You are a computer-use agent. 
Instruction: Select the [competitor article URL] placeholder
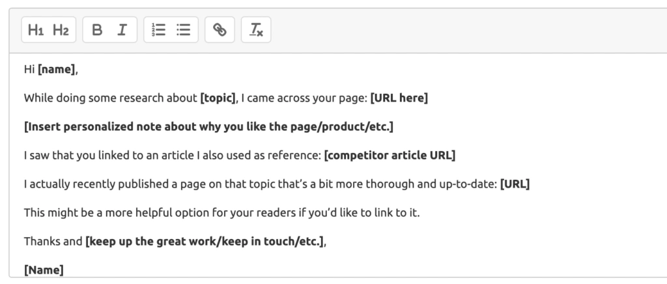(x=389, y=155)
